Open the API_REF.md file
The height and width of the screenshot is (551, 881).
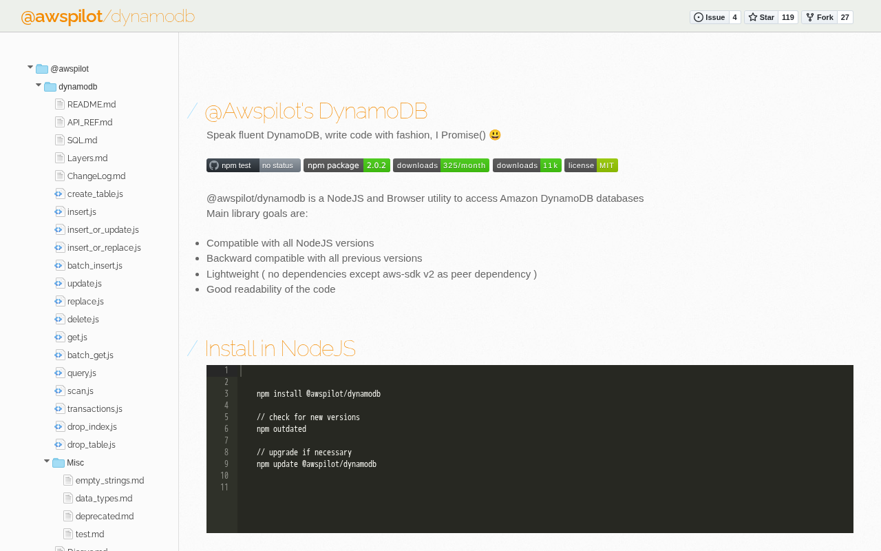coord(89,123)
